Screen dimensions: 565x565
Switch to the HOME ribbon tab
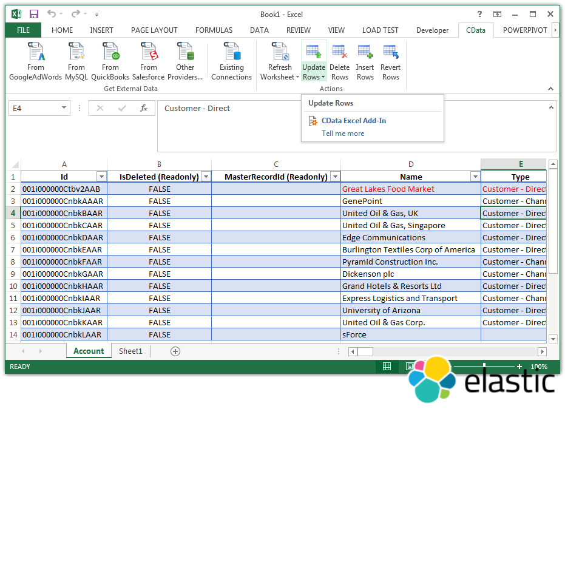point(62,30)
